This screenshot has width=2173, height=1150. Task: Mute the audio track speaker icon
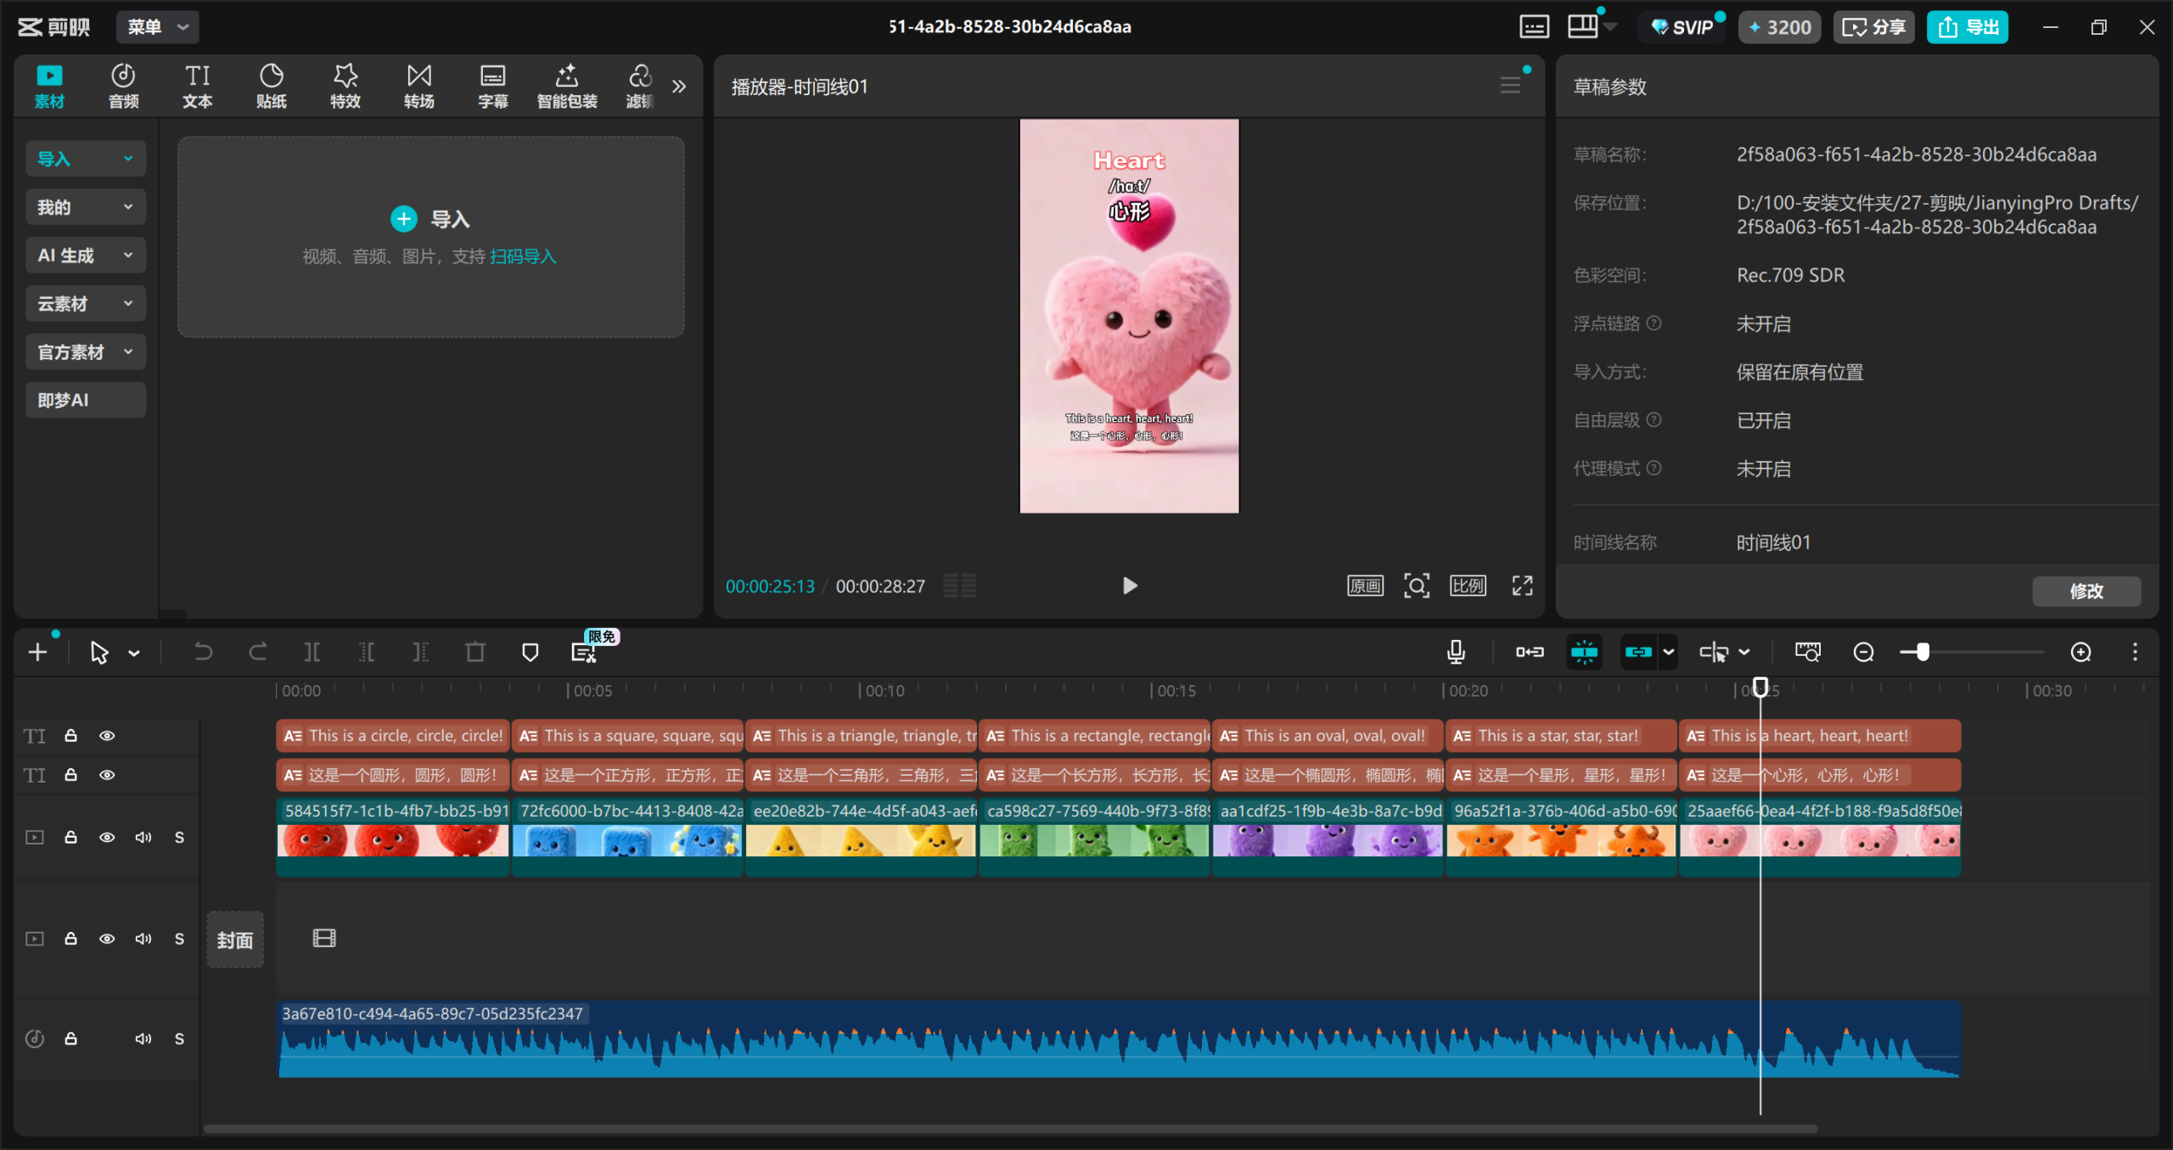143,1039
